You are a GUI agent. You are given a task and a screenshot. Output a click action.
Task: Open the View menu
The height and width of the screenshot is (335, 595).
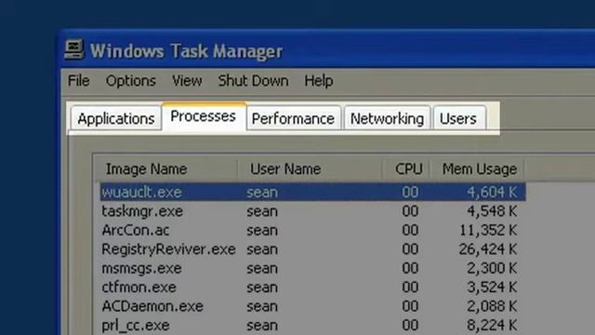(187, 81)
